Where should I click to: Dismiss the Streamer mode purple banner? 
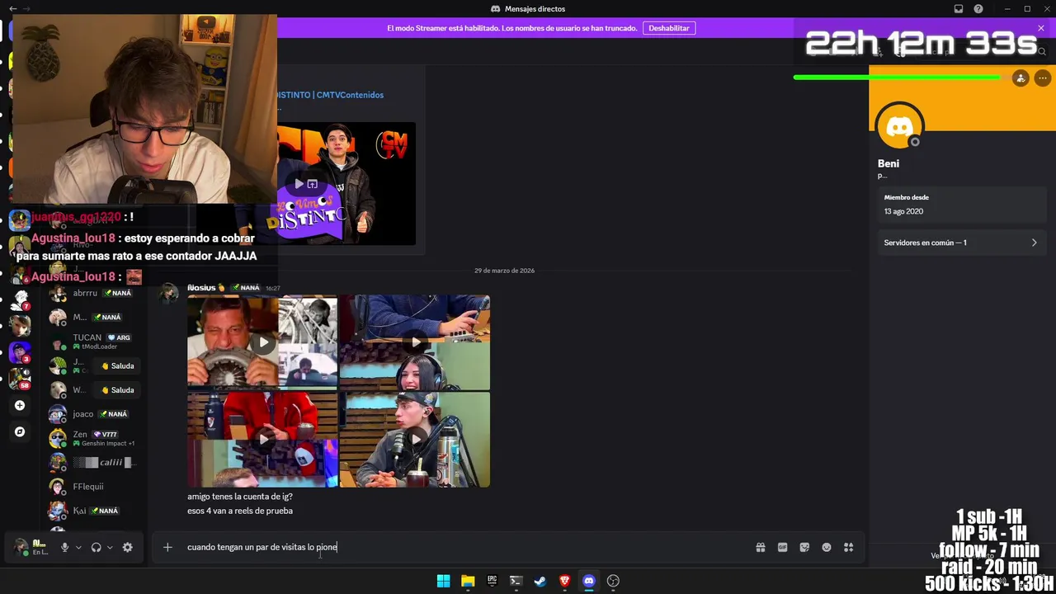point(1040,28)
